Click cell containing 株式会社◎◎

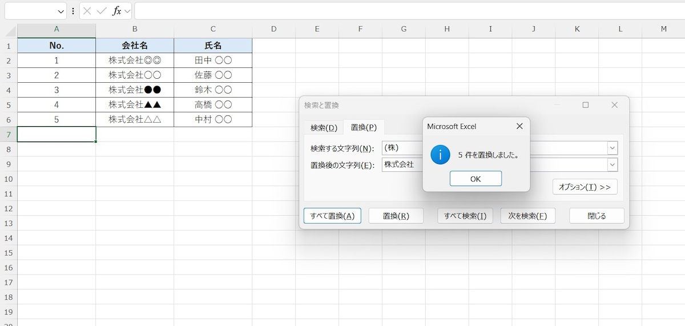[x=135, y=61]
